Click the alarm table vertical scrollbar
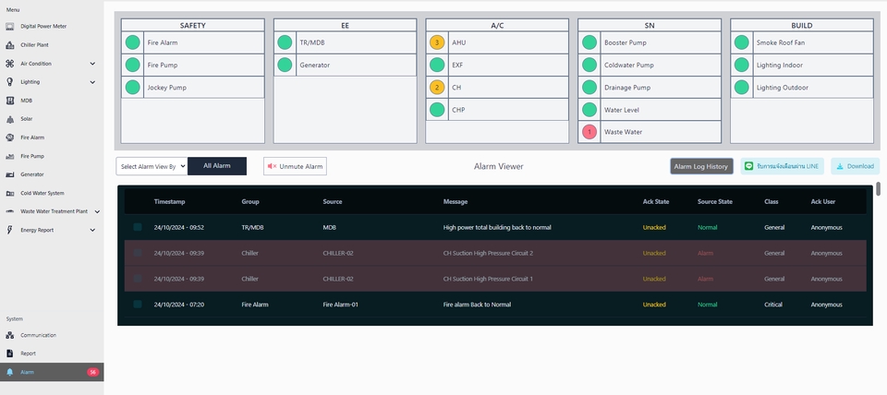Screen dimensions: 887x395 [x=879, y=189]
